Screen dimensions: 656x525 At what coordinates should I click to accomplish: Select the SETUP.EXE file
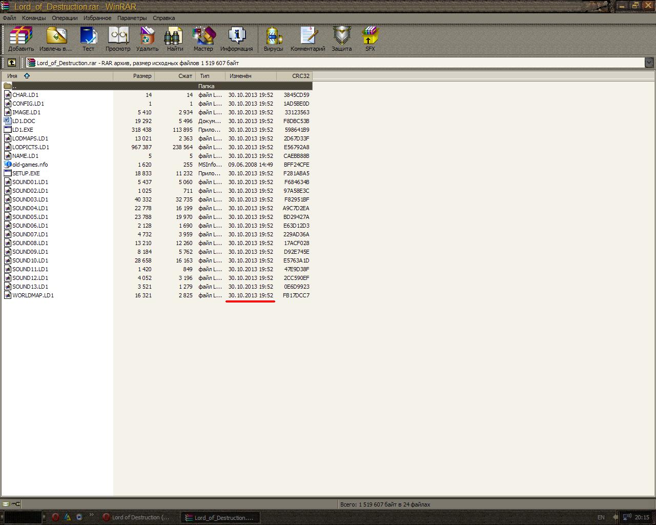(157, 173)
